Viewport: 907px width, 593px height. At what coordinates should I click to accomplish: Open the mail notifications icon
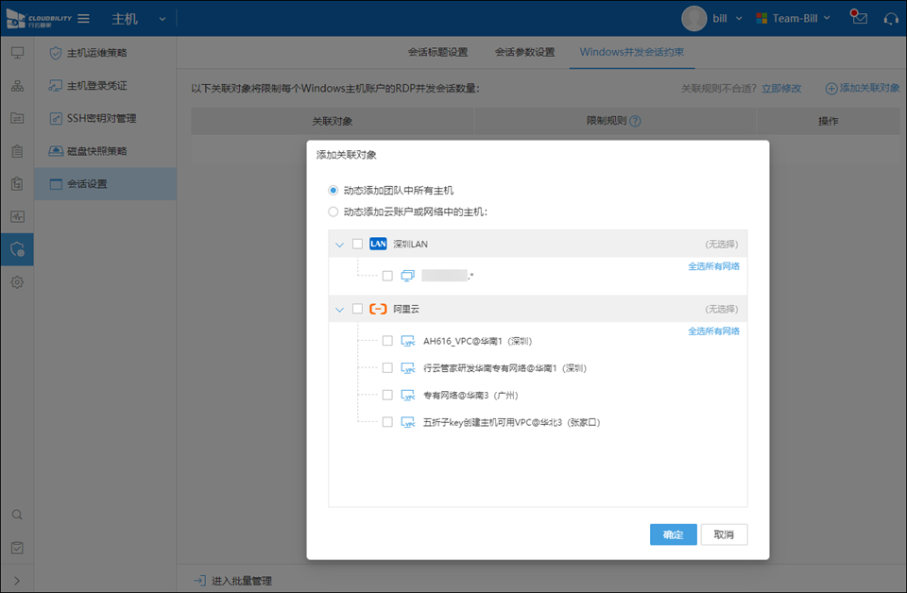(x=858, y=18)
